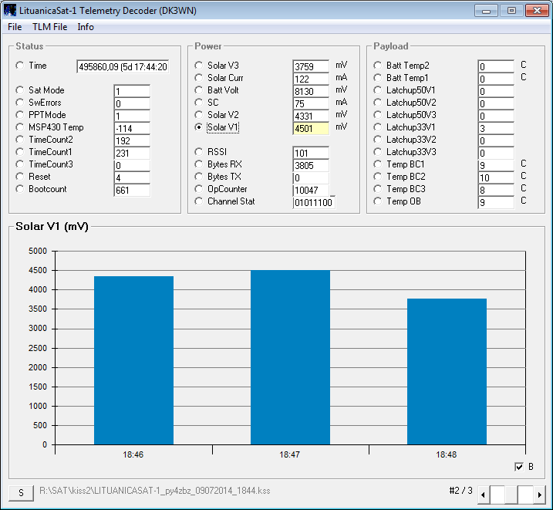The height and width of the screenshot is (510, 553).
Task: Click the S button at bottom left
Action: coord(21,493)
